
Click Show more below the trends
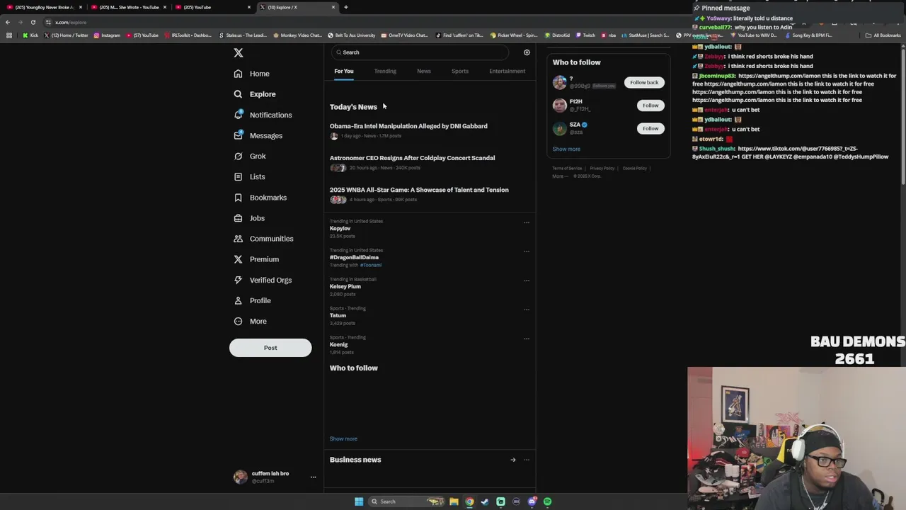click(x=343, y=439)
